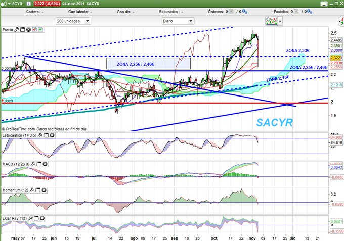This screenshot has width=344, height=241.
Task: Open the keyboard icon in title bar
Action: click(324, 4)
